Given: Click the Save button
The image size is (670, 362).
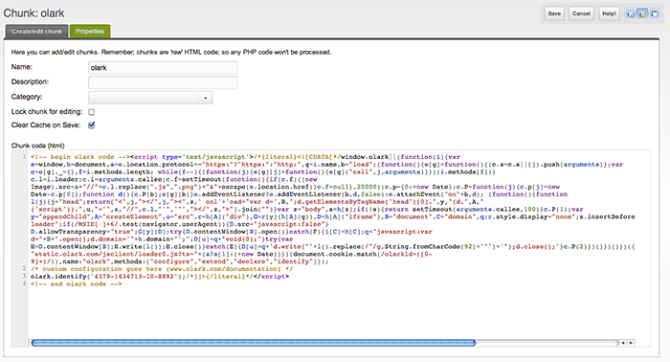Looking at the screenshot, I should coord(554,13).
